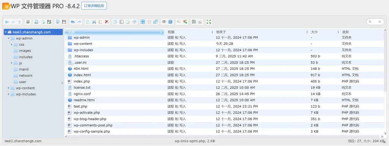Go to parent folder with up arrow
This screenshot has width=389, height=146.
point(20,22)
